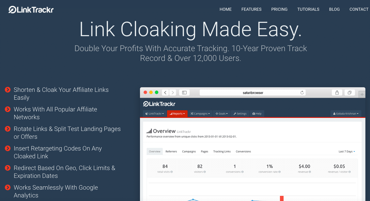Click the 1% conversion rate value

tap(270, 166)
